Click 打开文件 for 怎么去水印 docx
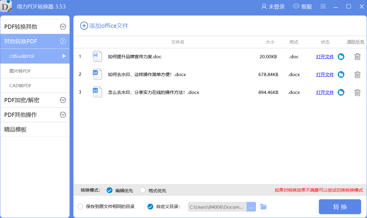This screenshot has height=218, width=367. 325,92
